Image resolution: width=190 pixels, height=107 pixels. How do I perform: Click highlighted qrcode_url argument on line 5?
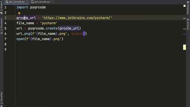click(69, 29)
